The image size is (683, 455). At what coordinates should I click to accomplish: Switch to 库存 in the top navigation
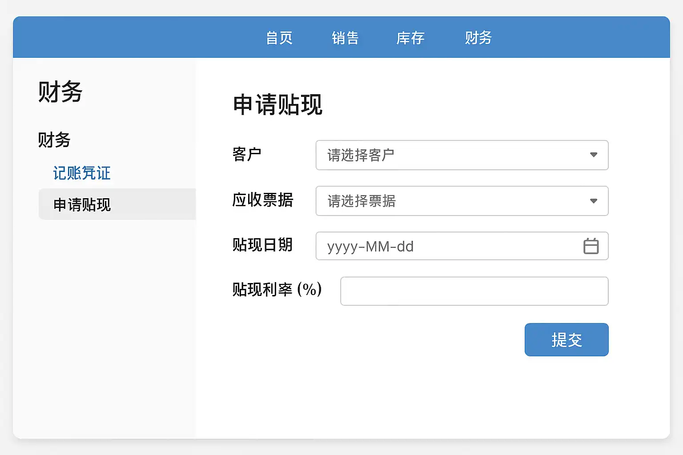[410, 38]
